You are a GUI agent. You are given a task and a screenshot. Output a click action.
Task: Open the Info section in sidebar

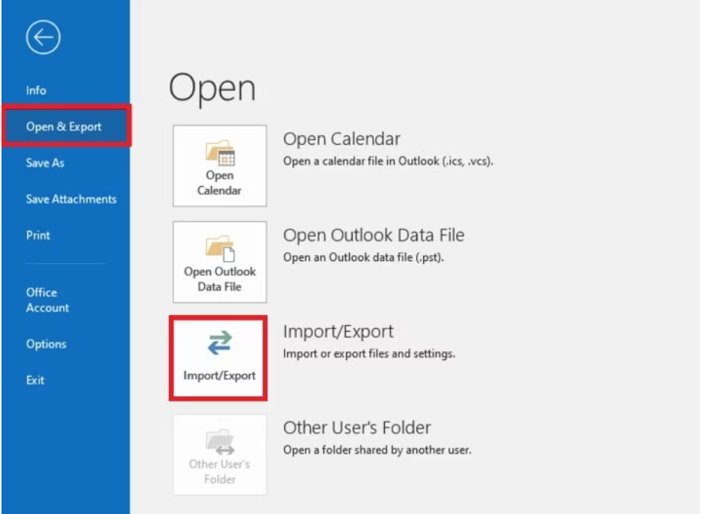coord(36,90)
